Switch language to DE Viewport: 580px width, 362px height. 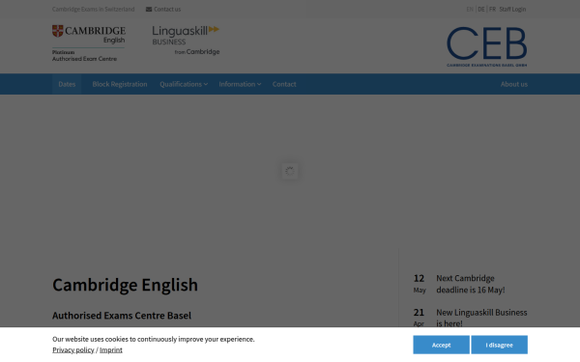(480, 10)
